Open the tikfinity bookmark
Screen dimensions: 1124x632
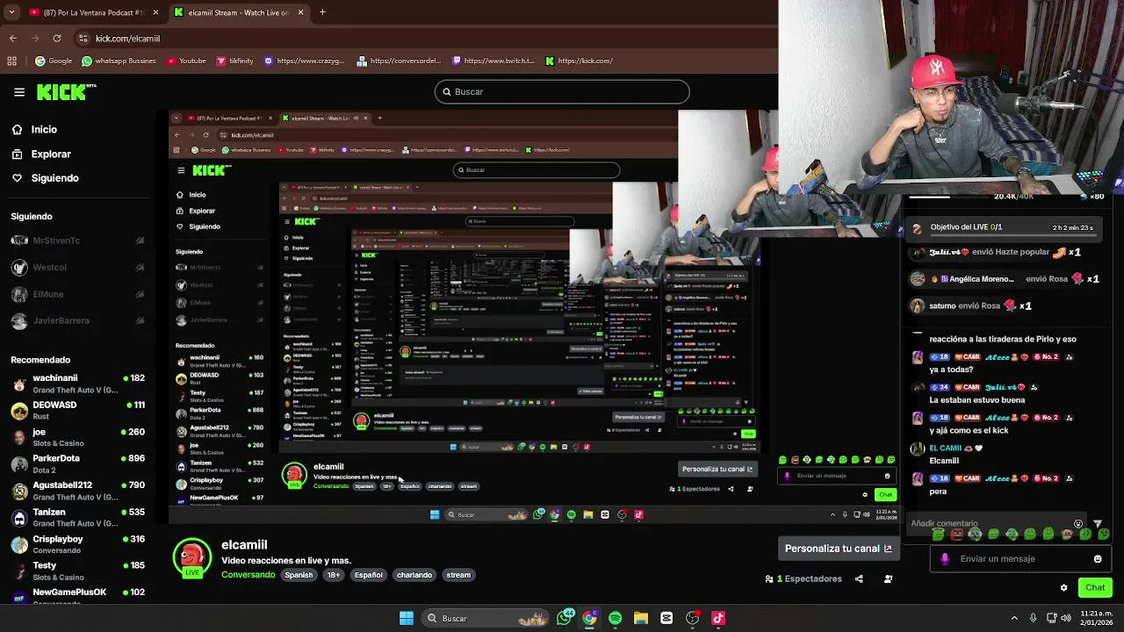click(x=234, y=61)
